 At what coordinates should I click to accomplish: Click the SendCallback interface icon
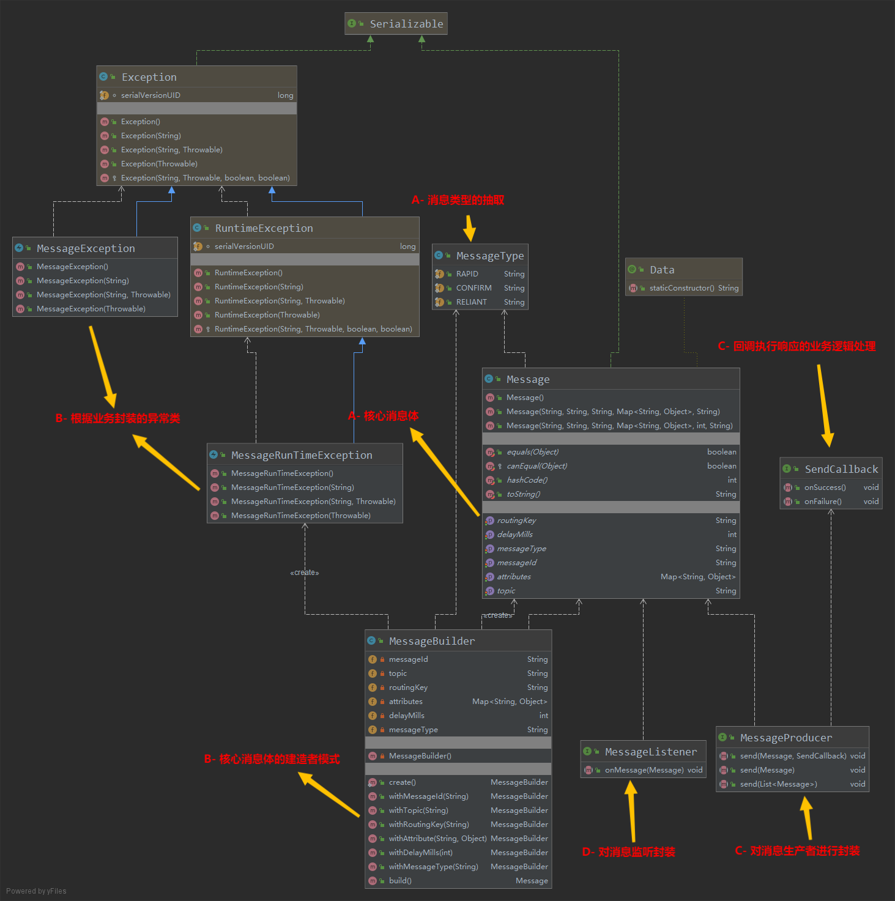tap(787, 469)
